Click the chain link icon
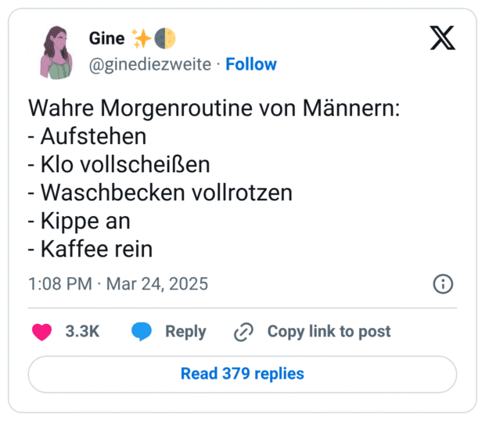The width and height of the screenshot is (485, 421). (x=244, y=332)
